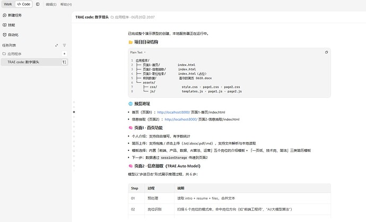Open the localhost link for 信息抽取 (页面2)
The image size is (366, 222).
pos(181,119)
